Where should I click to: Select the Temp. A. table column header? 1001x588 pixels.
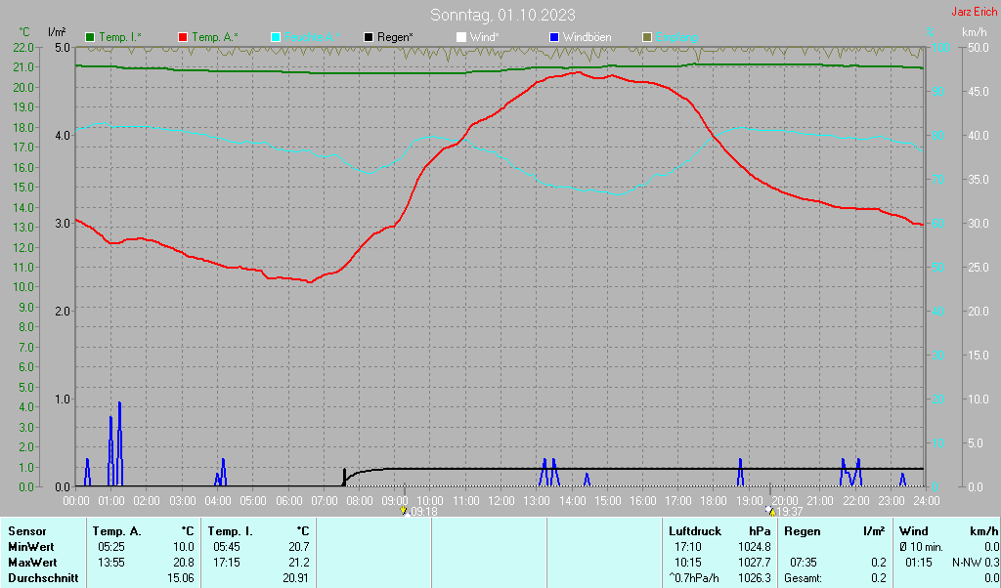pos(117,530)
